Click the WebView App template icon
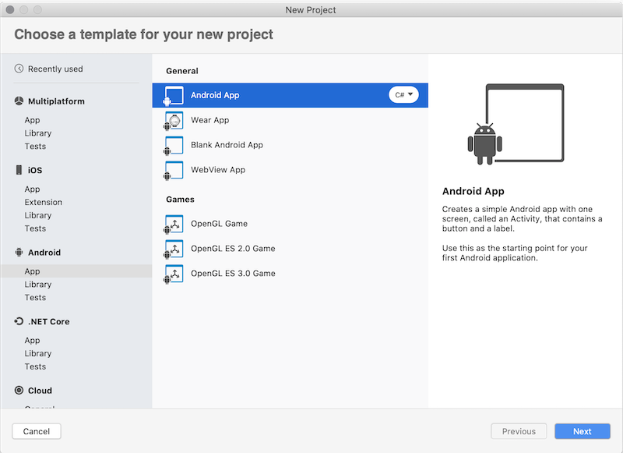 pos(174,169)
